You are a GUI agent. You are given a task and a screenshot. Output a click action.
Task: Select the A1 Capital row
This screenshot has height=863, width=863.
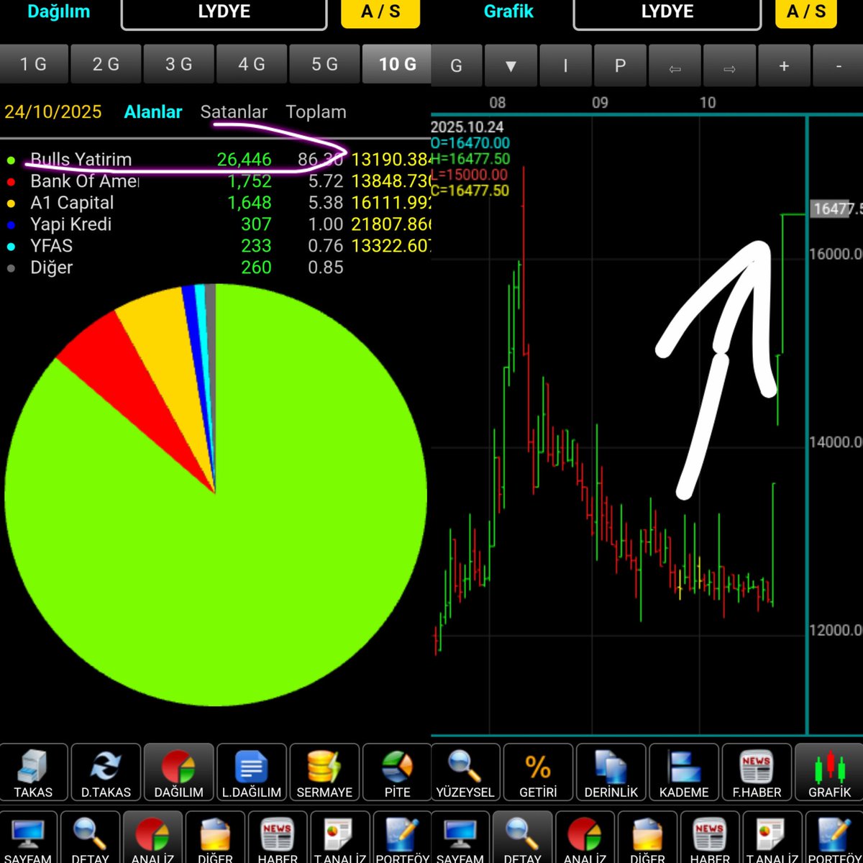[x=216, y=202]
